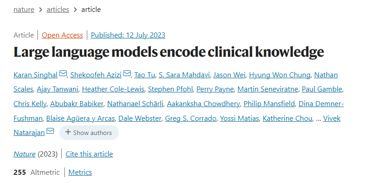Expand the full list with Show authors
The height and width of the screenshot is (183, 366).
89,133
